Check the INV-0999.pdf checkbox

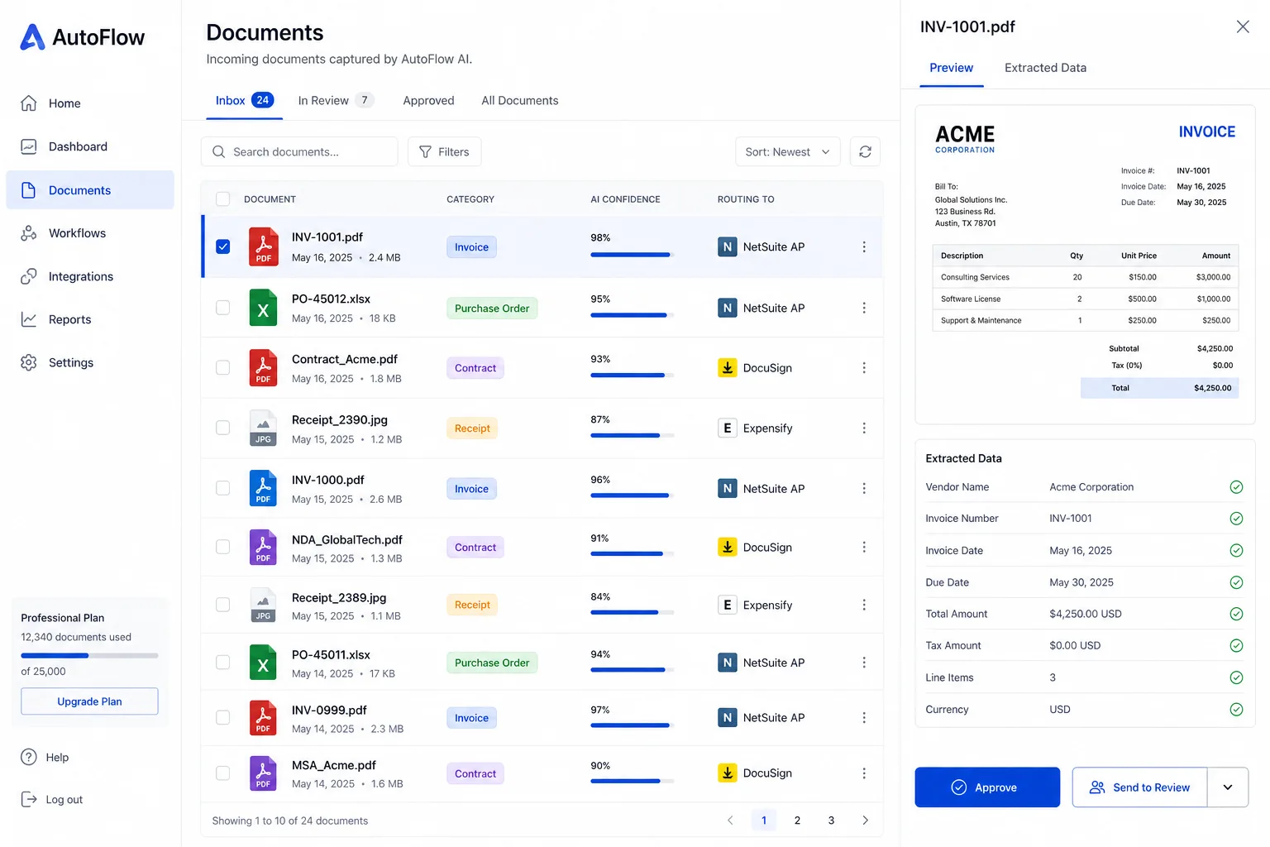(222, 717)
